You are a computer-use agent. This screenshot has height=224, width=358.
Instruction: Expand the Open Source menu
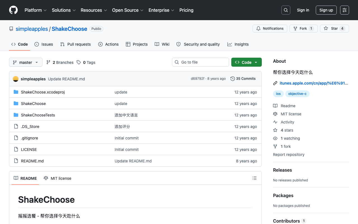click(128, 10)
